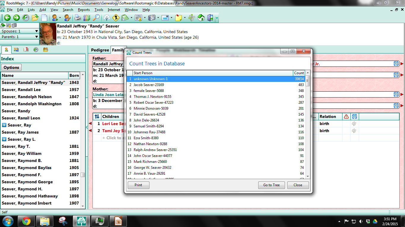Click the FamilySearch tree toolbar icon
The height and width of the screenshot is (227, 405).
[192, 18]
